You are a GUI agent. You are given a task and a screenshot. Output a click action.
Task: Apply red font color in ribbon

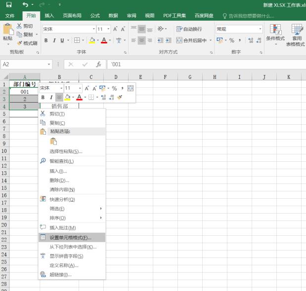[x=104, y=40]
